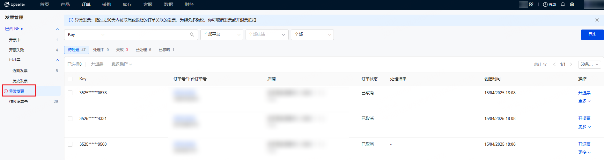
Task: Open the 订单 menu
Action: [x=86, y=4]
